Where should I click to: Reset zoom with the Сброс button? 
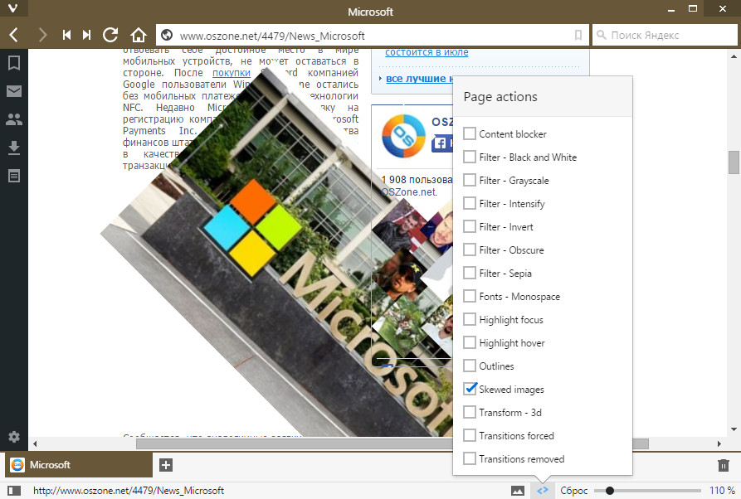coord(573,491)
